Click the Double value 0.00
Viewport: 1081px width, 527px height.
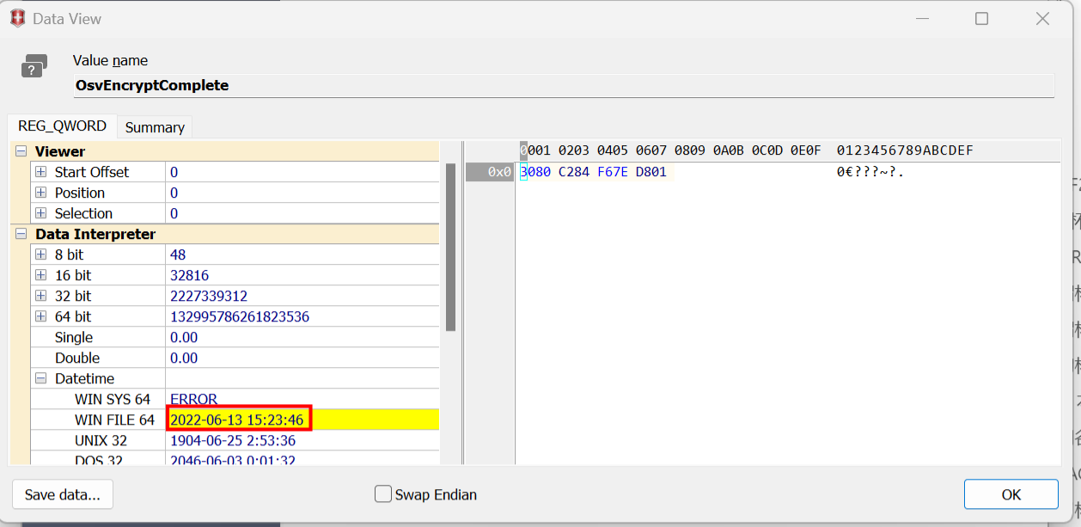[184, 358]
